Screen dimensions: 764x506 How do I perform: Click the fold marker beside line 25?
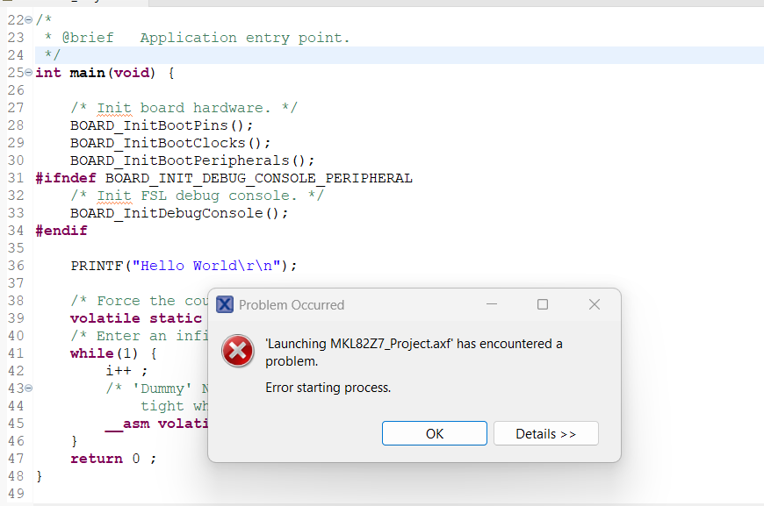[28, 73]
